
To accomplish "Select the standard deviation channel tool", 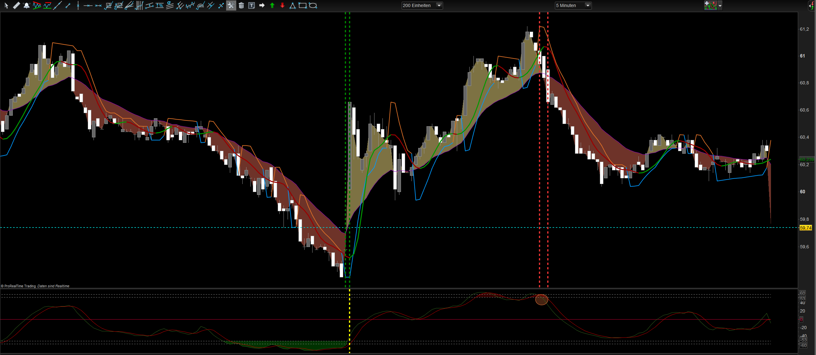I will pos(170,5).
